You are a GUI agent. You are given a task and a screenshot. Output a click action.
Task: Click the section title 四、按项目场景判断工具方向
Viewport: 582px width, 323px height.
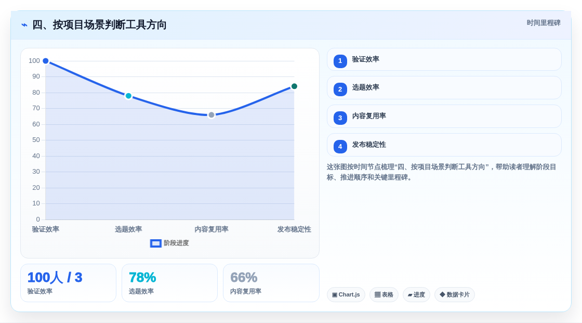point(99,25)
